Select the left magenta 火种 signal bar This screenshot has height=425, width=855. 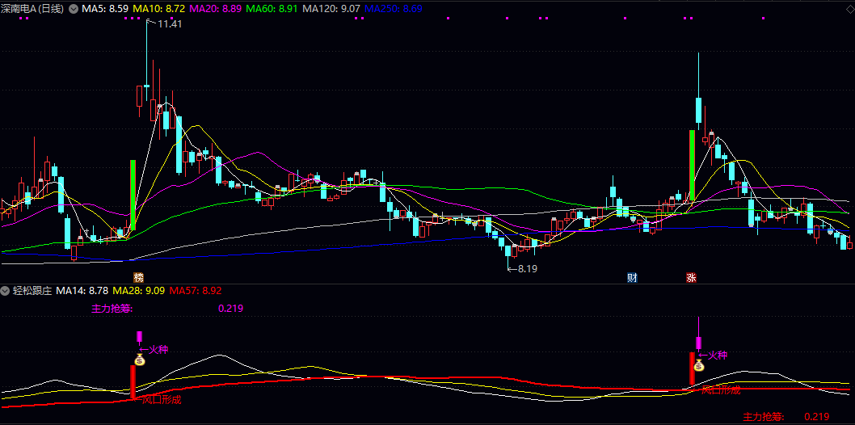[x=139, y=336]
